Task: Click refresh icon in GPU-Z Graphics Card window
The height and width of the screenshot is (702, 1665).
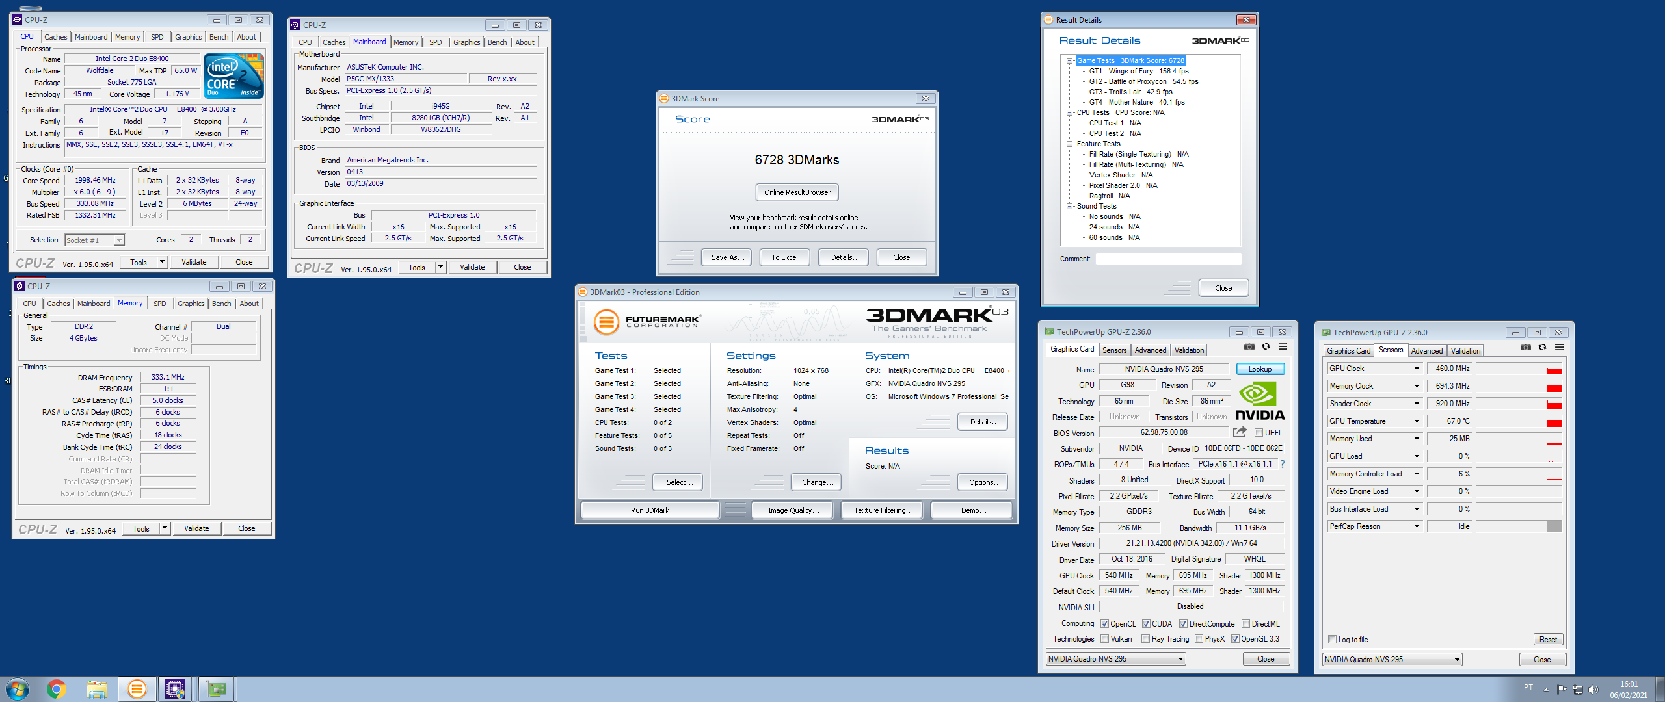Action: pos(1266,346)
